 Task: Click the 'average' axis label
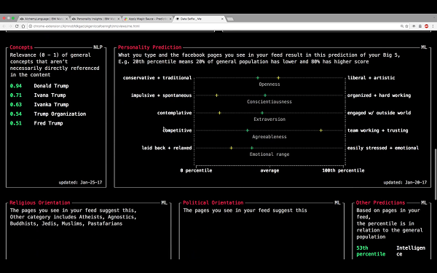[269, 170]
